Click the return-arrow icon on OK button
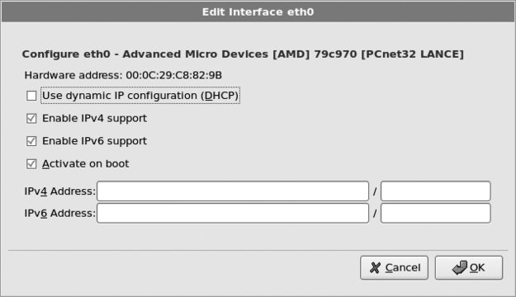This screenshot has width=516, height=297. (459, 268)
